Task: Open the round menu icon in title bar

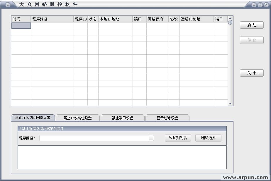Action: tap(8, 5)
